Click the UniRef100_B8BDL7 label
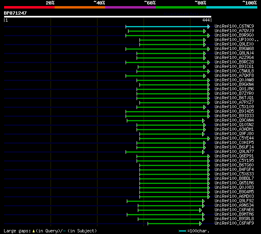The width and height of the screenshot is (261, 234). pos(234,179)
